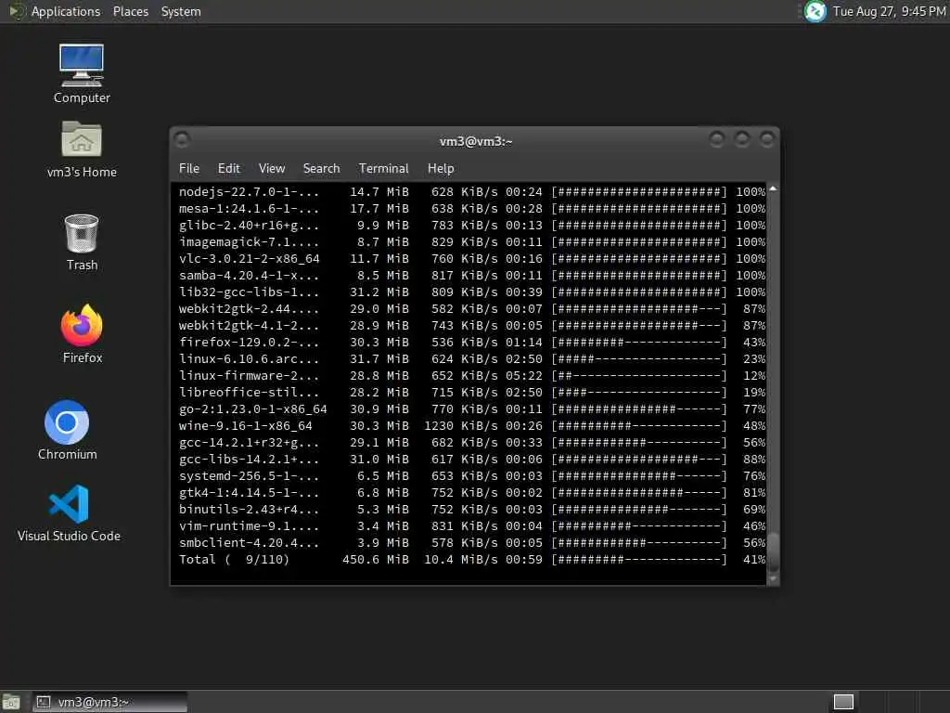Click the vim-runtime-9.1 package line

point(472,526)
